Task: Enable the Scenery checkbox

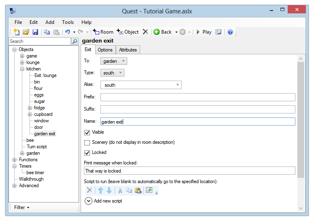Action: coord(87,143)
